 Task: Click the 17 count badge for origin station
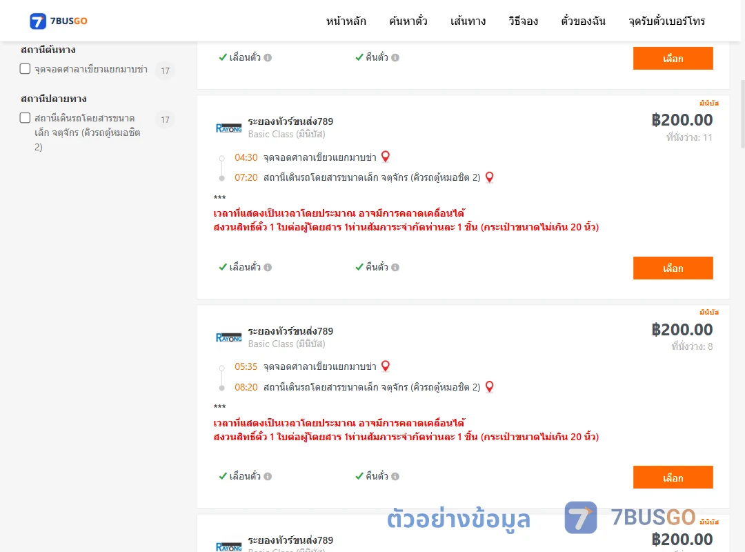coord(165,70)
